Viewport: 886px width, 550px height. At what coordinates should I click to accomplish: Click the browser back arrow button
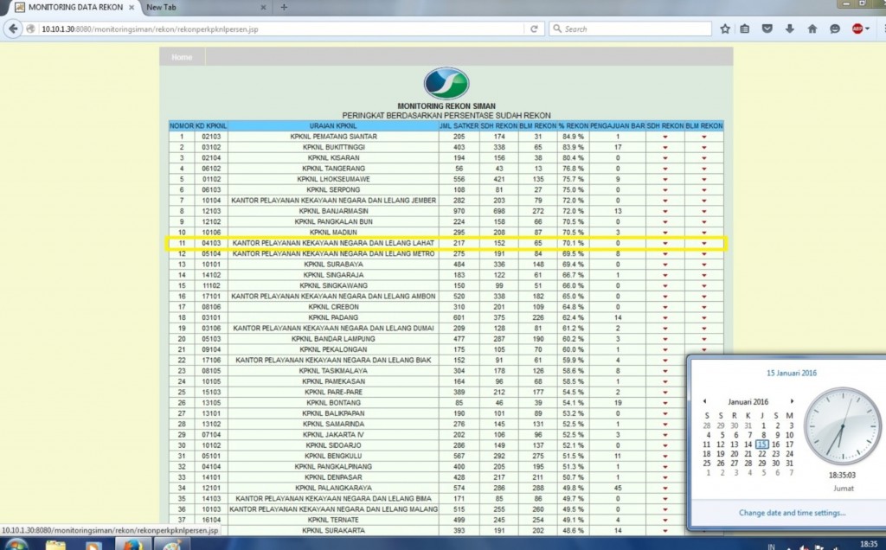coord(13,29)
